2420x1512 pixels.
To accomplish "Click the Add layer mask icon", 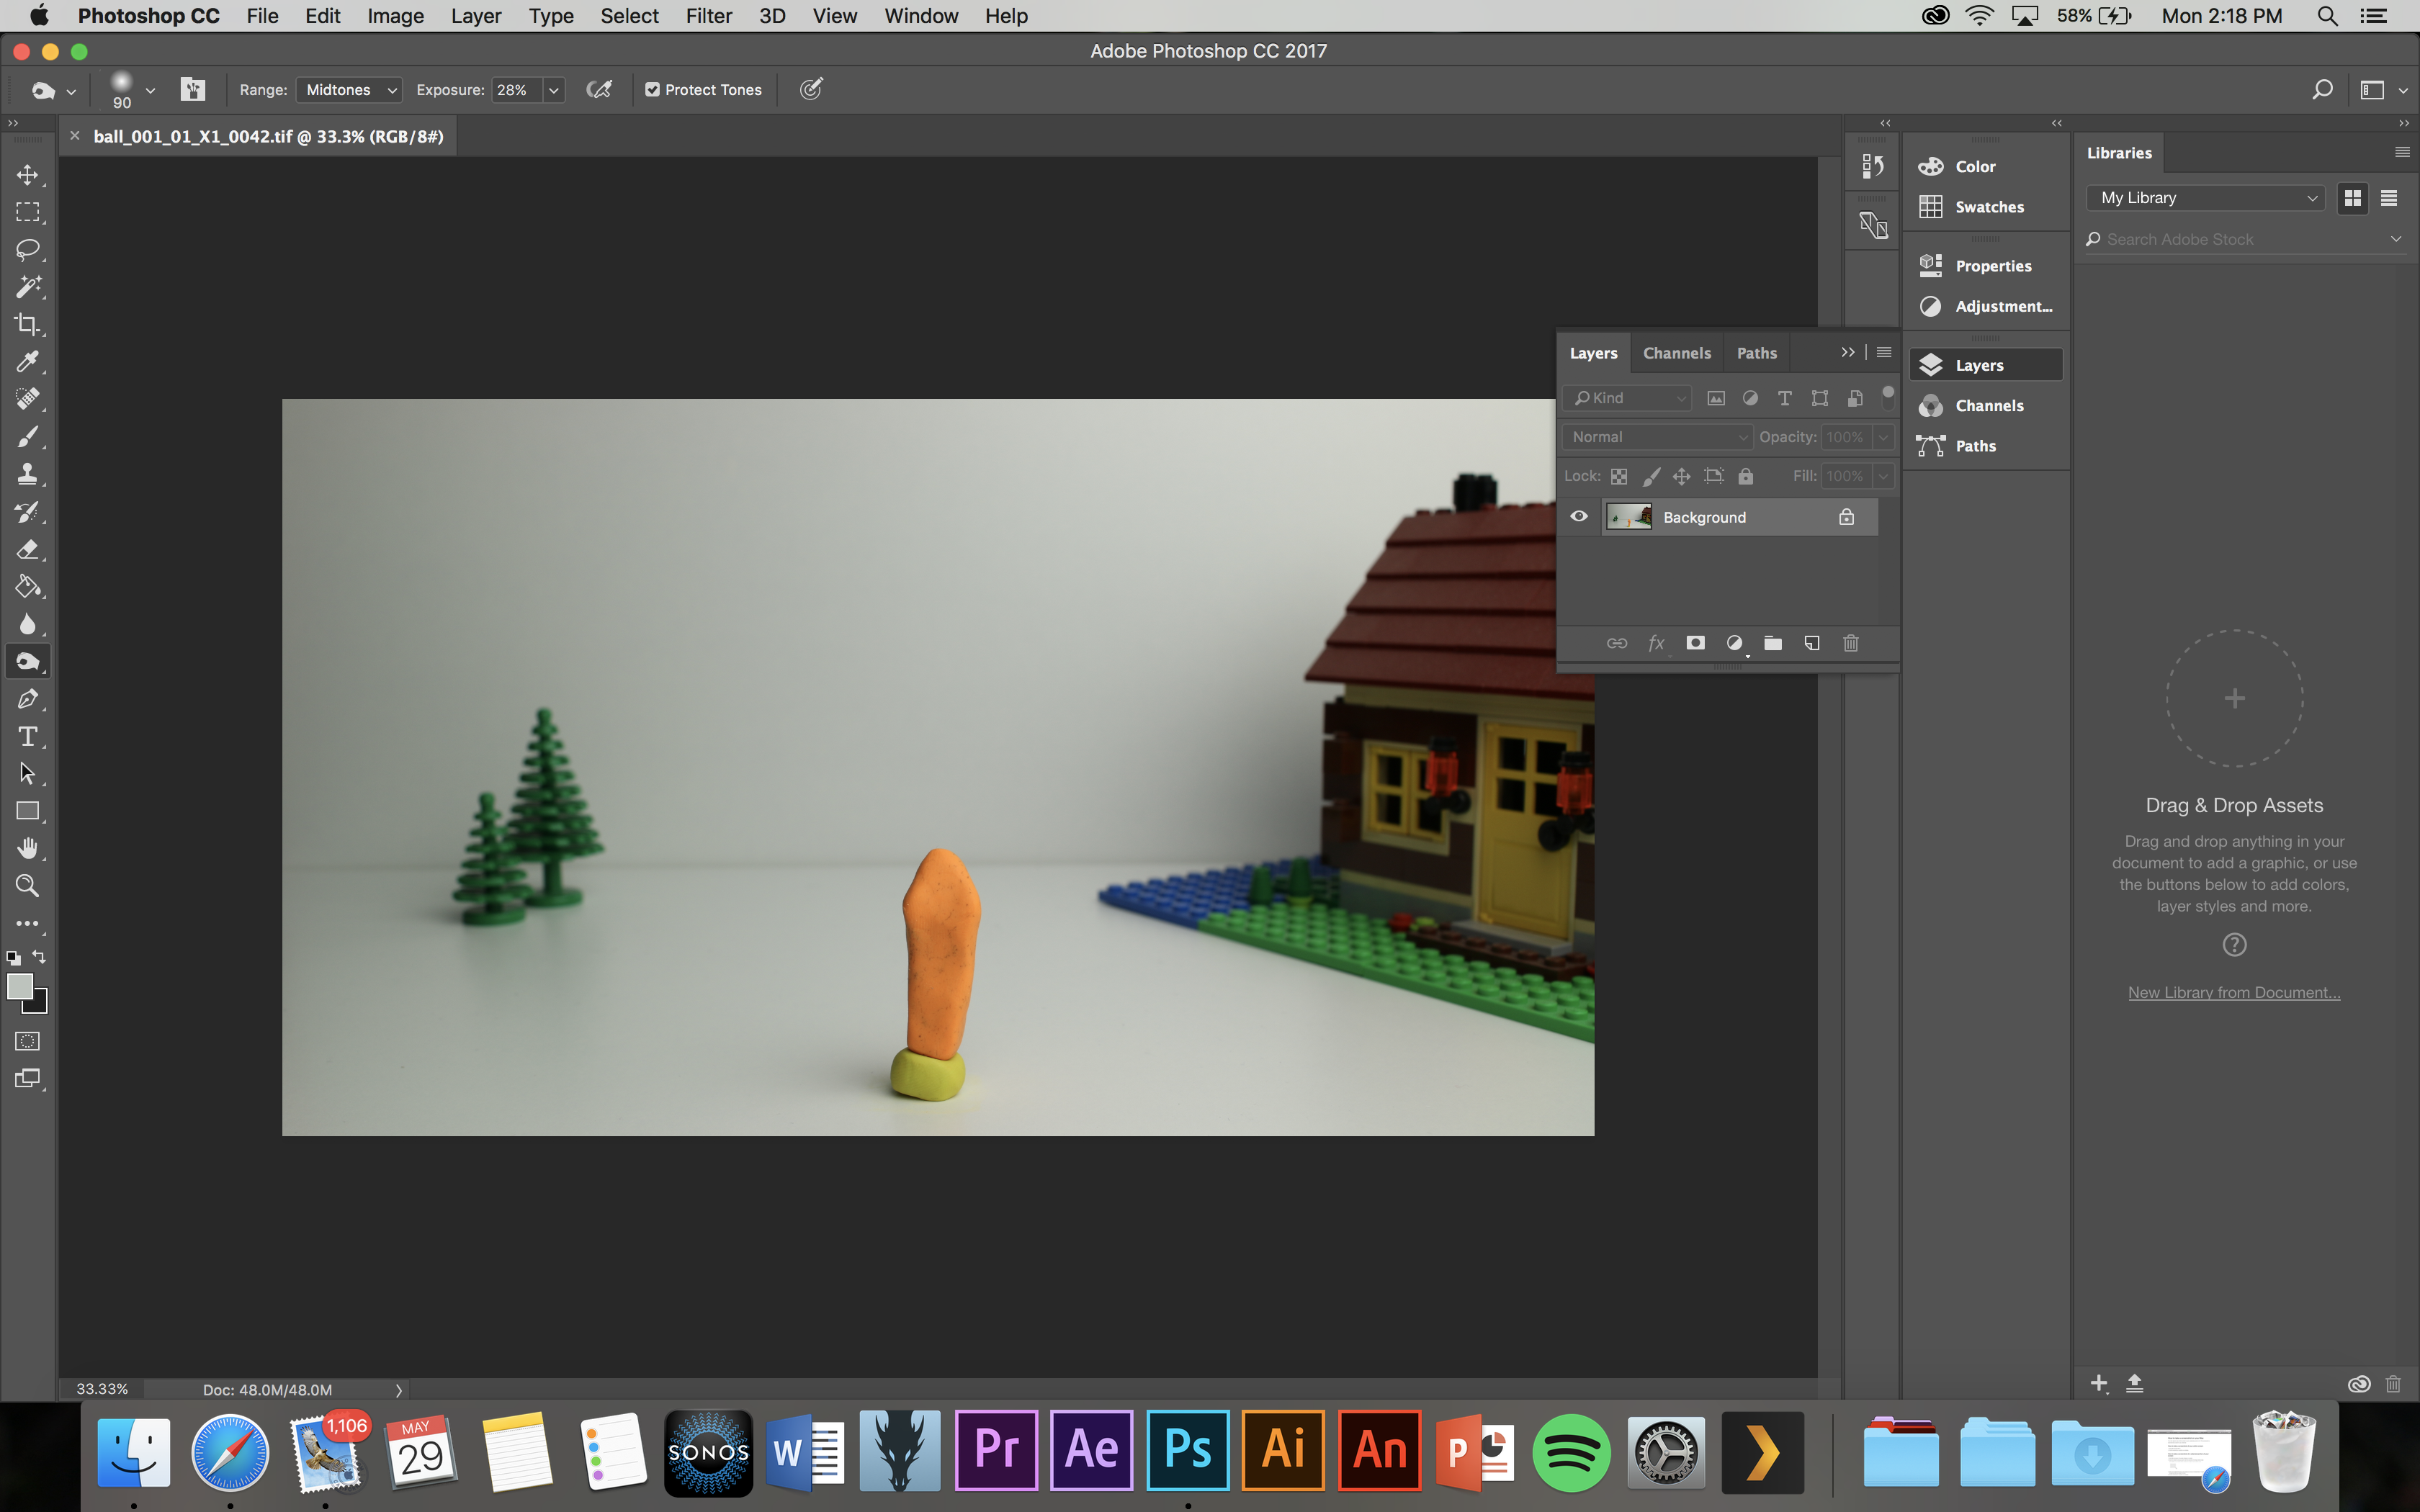I will click(x=1695, y=643).
